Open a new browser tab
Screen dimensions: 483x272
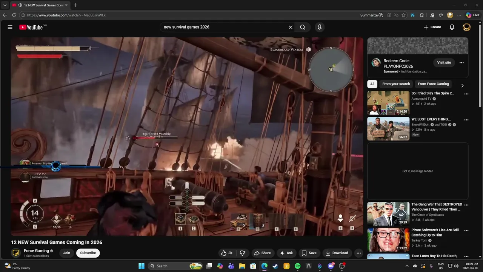[75, 5]
